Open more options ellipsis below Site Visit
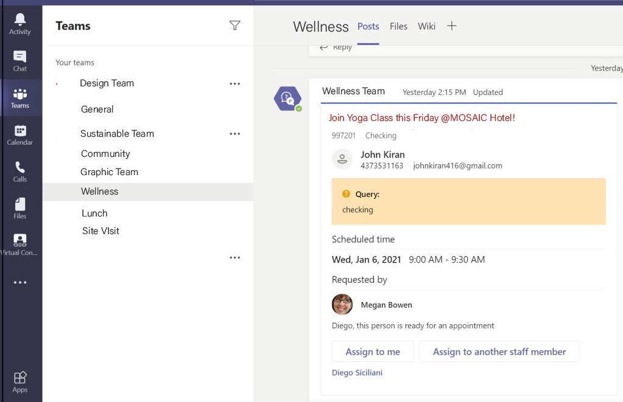Image resolution: width=623 pixels, height=402 pixels. point(235,257)
